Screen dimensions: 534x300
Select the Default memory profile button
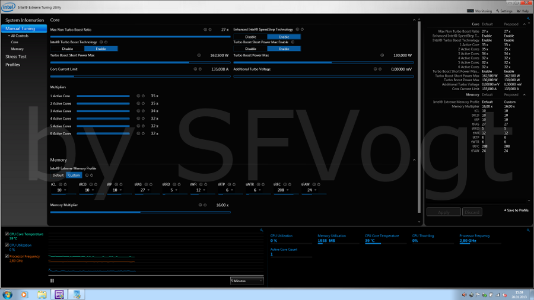click(58, 175)
